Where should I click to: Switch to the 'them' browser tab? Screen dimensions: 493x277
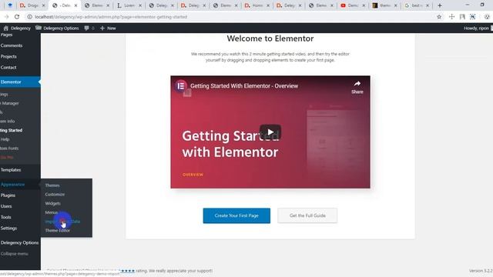click(384, 5)
